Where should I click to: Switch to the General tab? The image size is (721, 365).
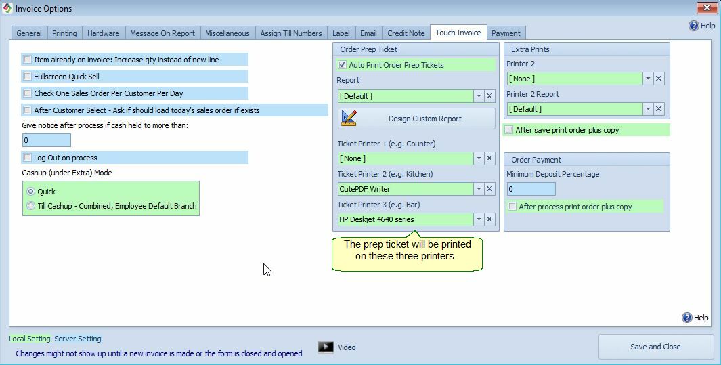click(29, 33)
